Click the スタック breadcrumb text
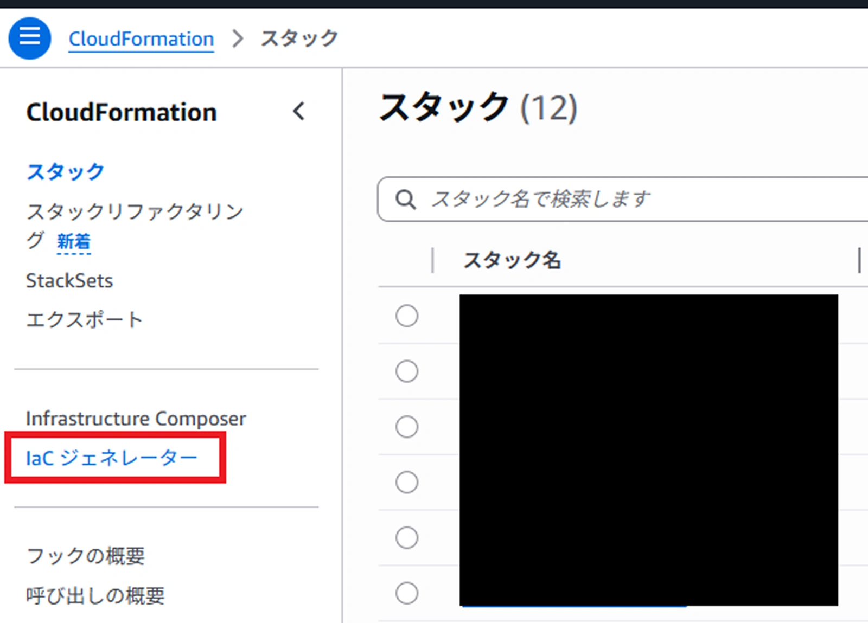868x623 pixels. 299,38
